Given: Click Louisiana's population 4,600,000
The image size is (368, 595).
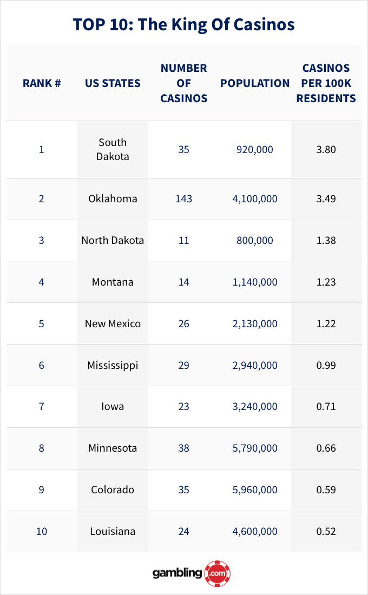Looking at the screenshot, I should pos(255,532).
